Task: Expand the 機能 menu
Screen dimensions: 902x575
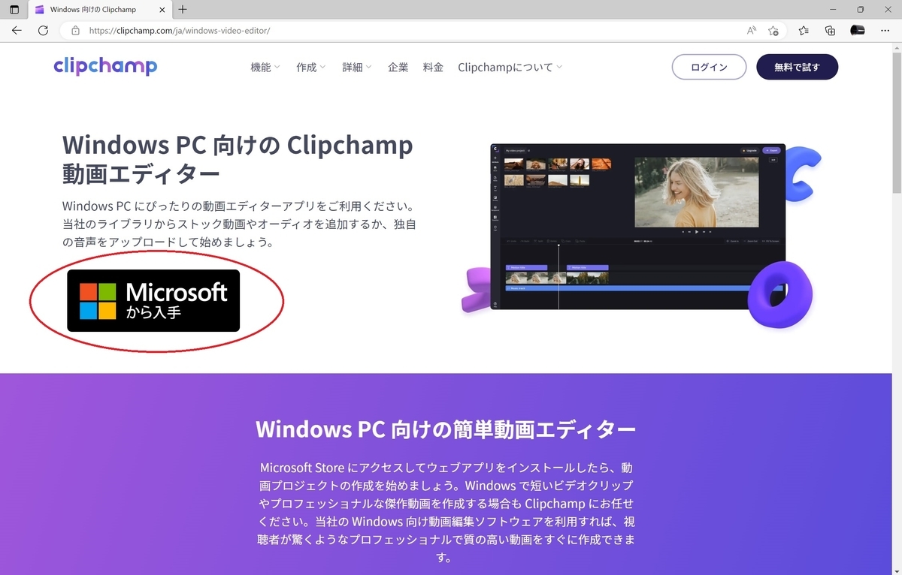Action: 265,67
